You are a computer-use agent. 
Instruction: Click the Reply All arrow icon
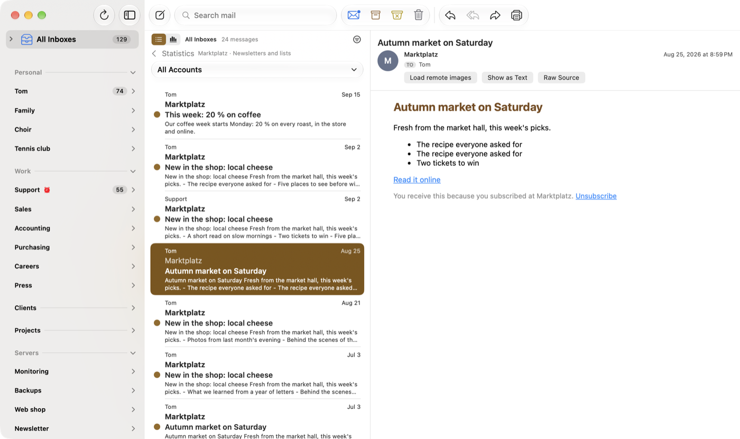click(473, 15)
